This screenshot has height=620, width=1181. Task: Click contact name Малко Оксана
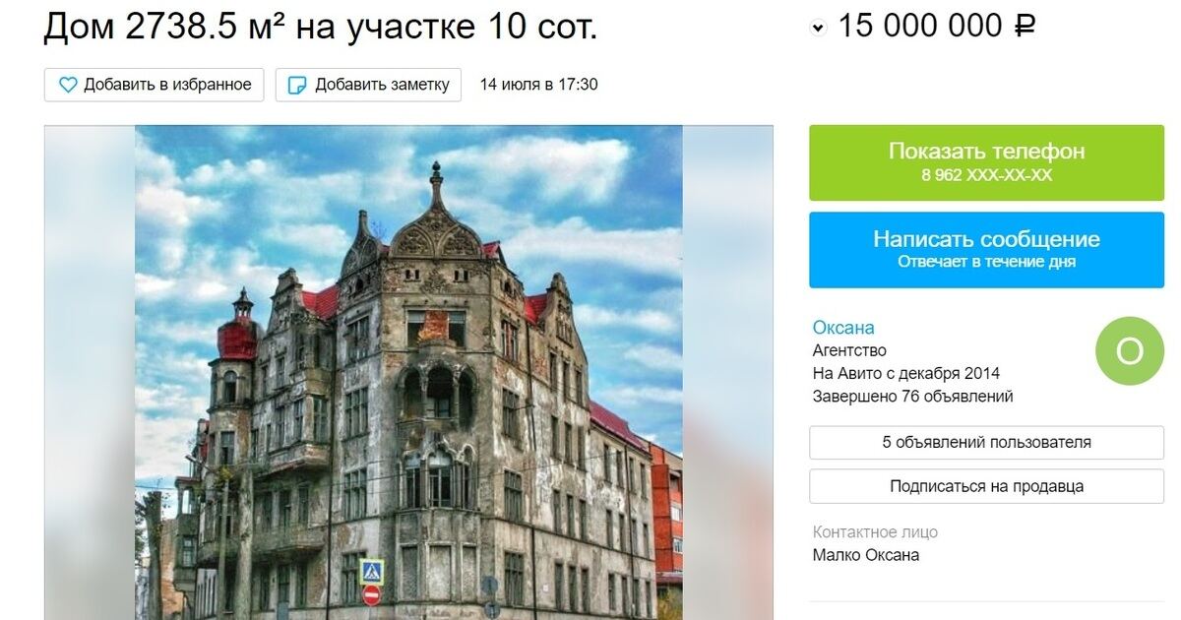click(866, 555)
